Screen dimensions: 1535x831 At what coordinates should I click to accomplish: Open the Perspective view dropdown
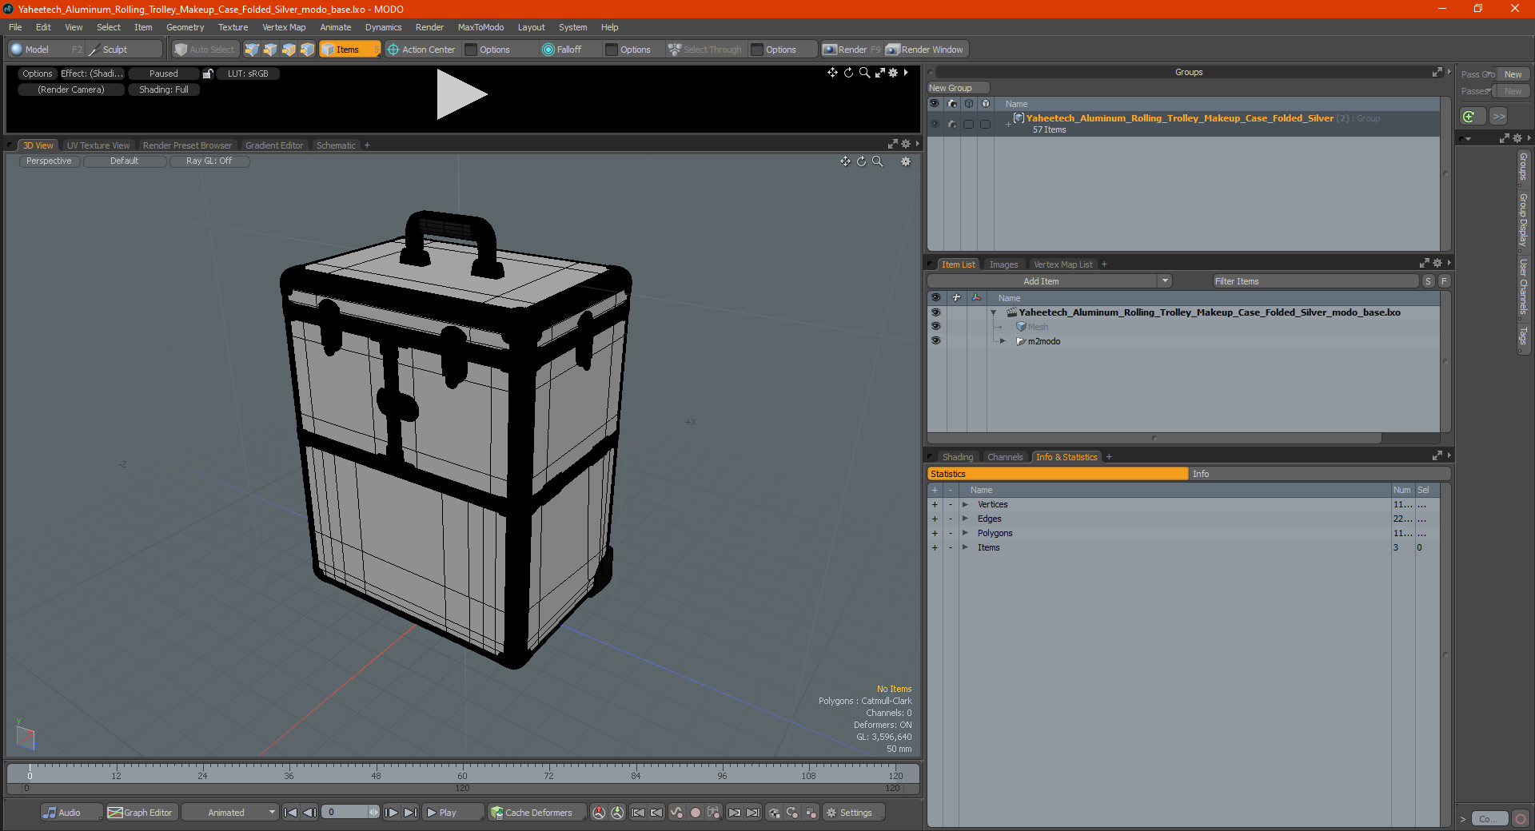click(x=49, y=161)
